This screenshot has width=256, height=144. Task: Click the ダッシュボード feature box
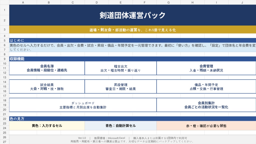[x=83, y=105]
